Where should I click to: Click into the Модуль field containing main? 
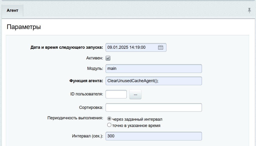[x=154, y=68]
